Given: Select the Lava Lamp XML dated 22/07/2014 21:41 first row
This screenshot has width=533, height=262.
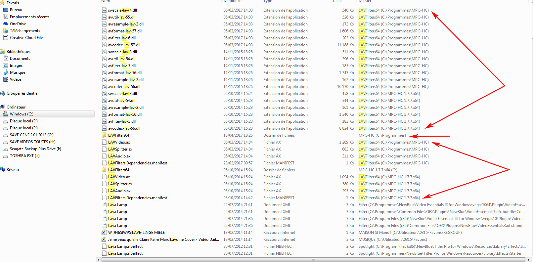Looking at the screenshot, I should pos(117,205).
